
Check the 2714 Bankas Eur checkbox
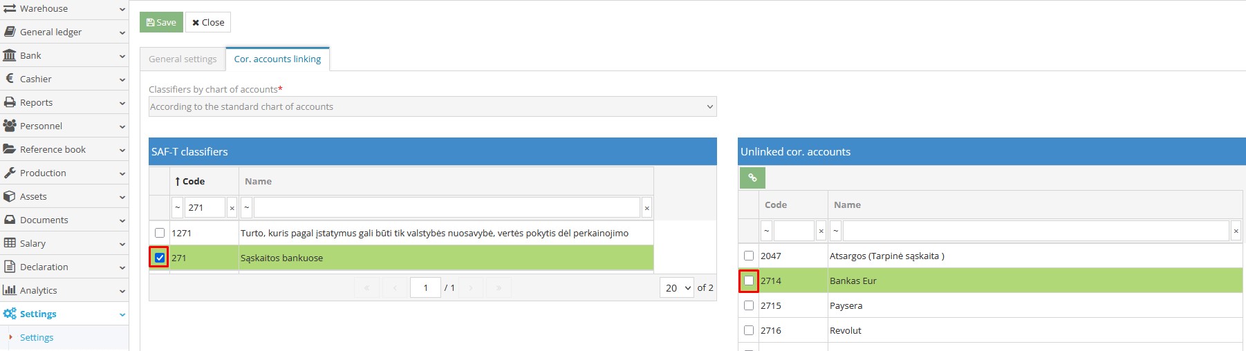pyautogui.click(x=749, y=281)
